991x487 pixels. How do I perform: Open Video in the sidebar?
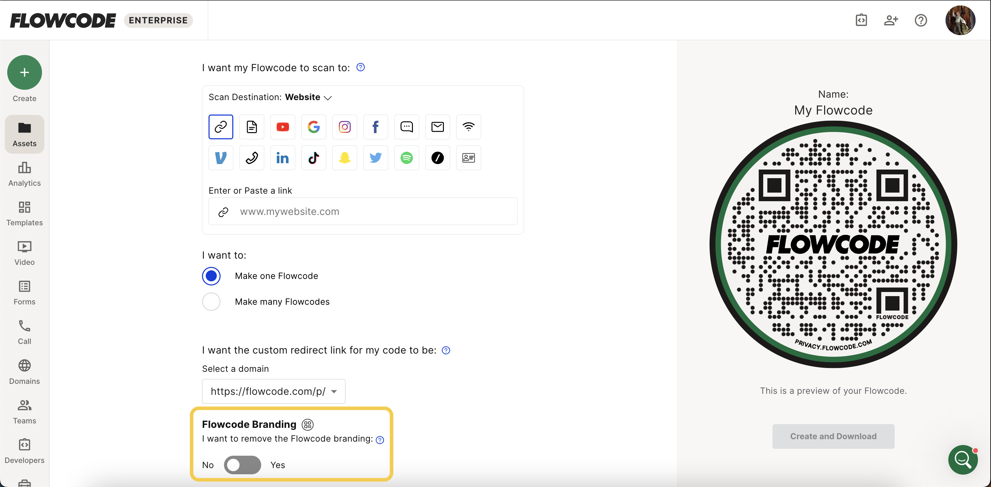click(25, 253)
